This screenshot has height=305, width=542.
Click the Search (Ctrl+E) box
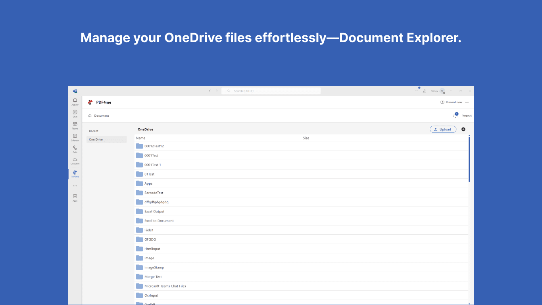[271, 91]
